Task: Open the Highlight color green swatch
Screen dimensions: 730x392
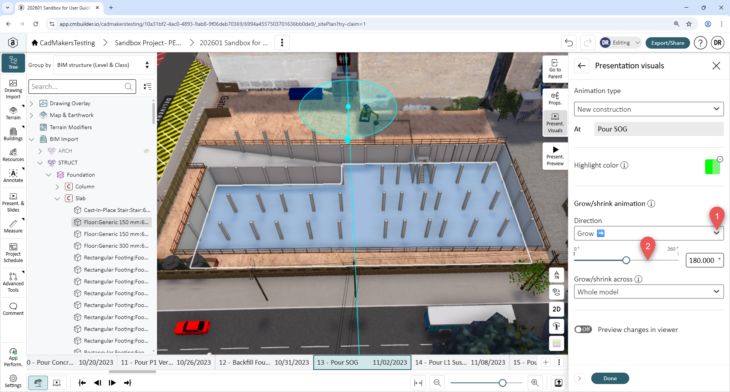Action: (713, 166)
